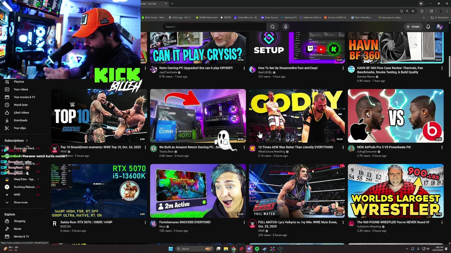Open Spotify from the taskbar
451x253 pixels.
(257, 249)
